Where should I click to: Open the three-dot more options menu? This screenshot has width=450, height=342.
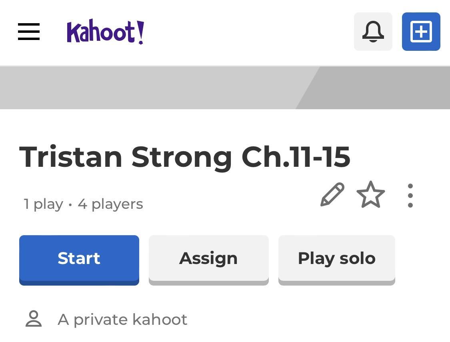(x=410, y=196)
